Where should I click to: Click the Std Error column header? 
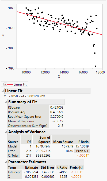pyautogui.click(x=48, y=168)
